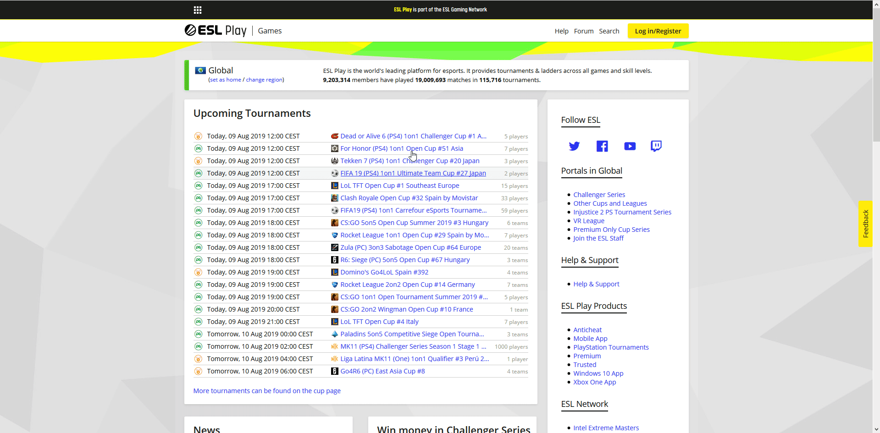This screenshot has width=880, height=433.
Task: Click MK11 Challenger Series game icon
Action: [x=335, y=346]
